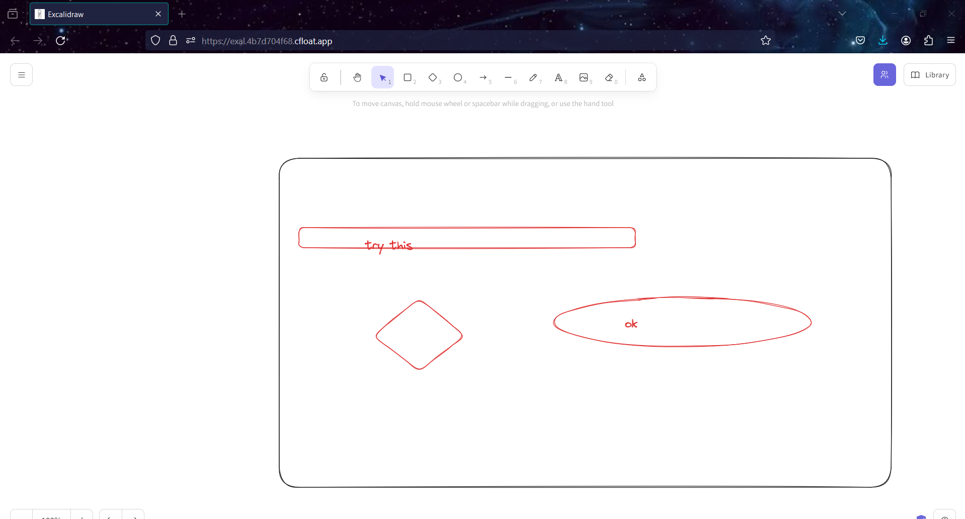Select the Draw pencil tool

(x=533, y=77)
